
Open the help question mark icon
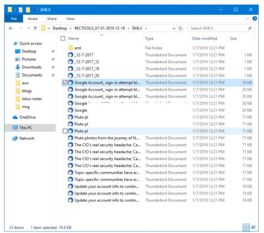click(254, 18)
